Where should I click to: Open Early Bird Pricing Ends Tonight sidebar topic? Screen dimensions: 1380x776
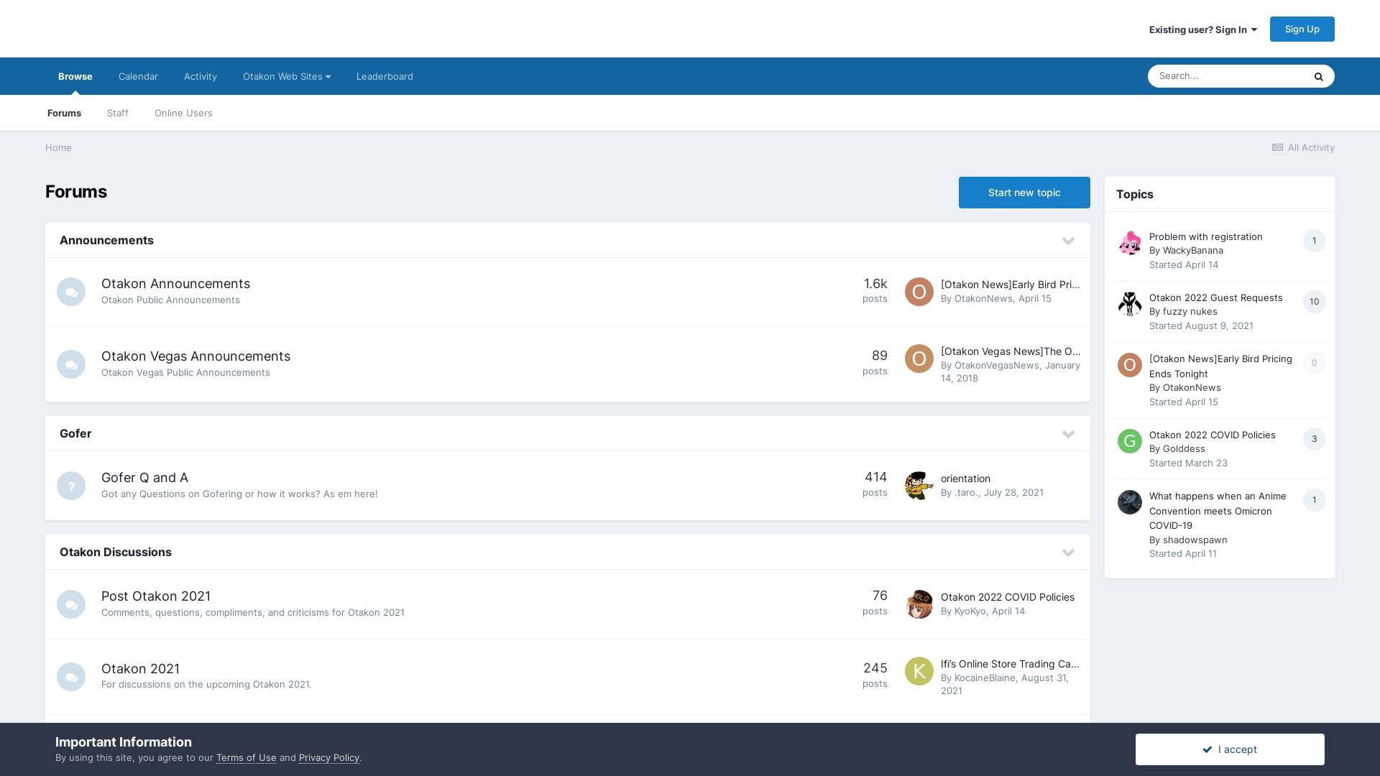point(1220,366)
